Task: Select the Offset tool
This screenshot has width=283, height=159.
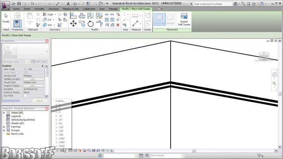Action: pyautogui.click(x=82, y=16)
